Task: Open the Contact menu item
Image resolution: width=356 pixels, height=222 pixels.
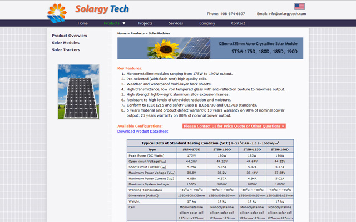Action: point(238,23)
